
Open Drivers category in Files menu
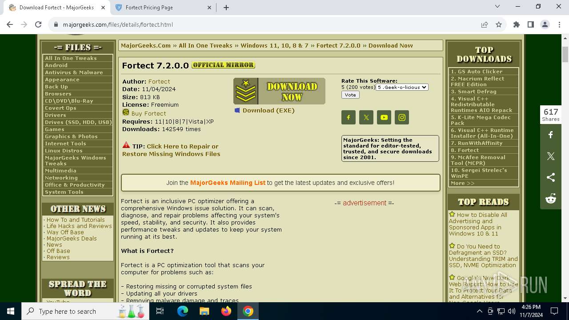[x=56, y=115]
